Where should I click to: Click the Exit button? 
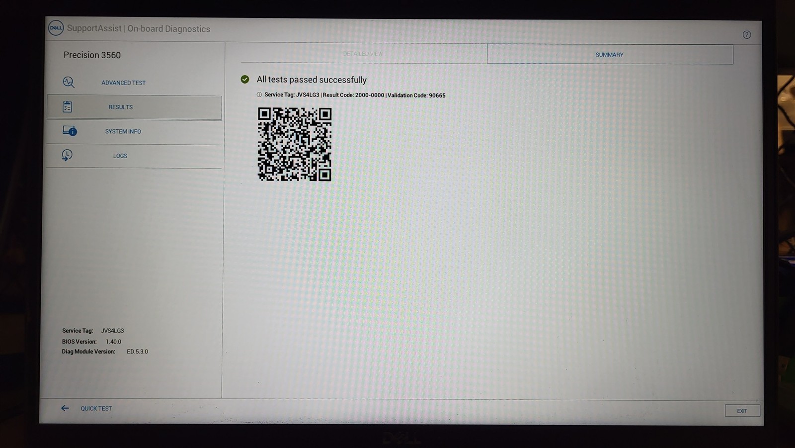(x=742, y=411)
